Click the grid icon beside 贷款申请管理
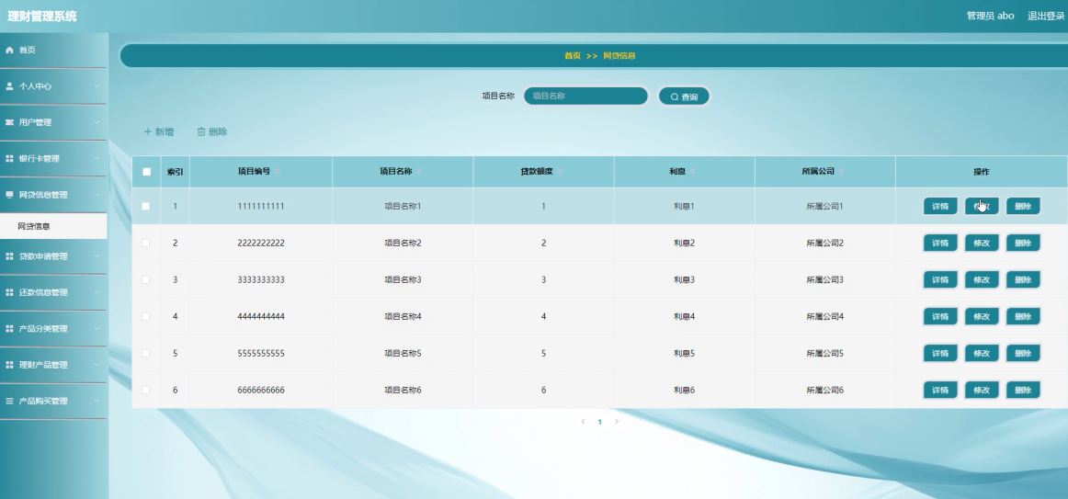1068x499 pixels. pos(9,256)
